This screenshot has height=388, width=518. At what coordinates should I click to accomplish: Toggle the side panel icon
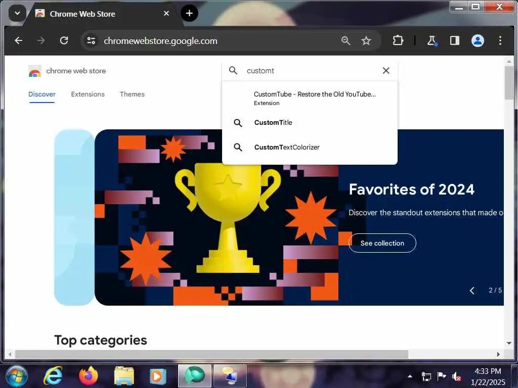click(x=455, y=40)
